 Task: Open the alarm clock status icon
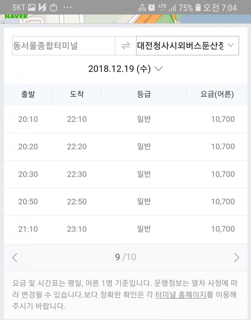coord(151,8)
